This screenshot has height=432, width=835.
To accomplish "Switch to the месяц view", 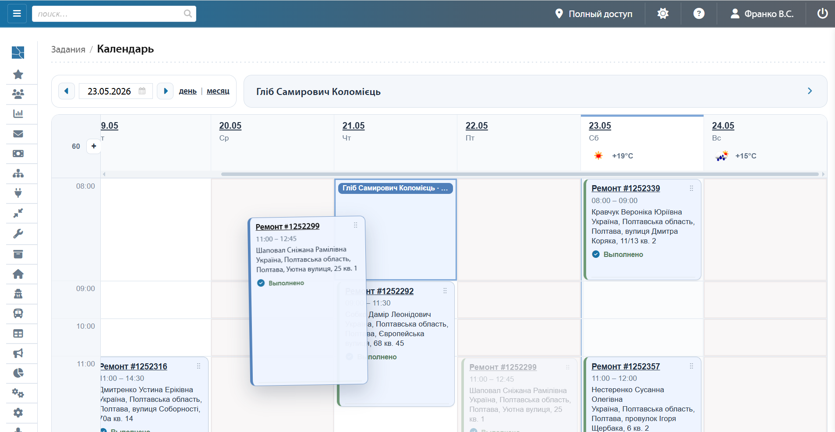I will pyautogui.click(x=218, y=91).
